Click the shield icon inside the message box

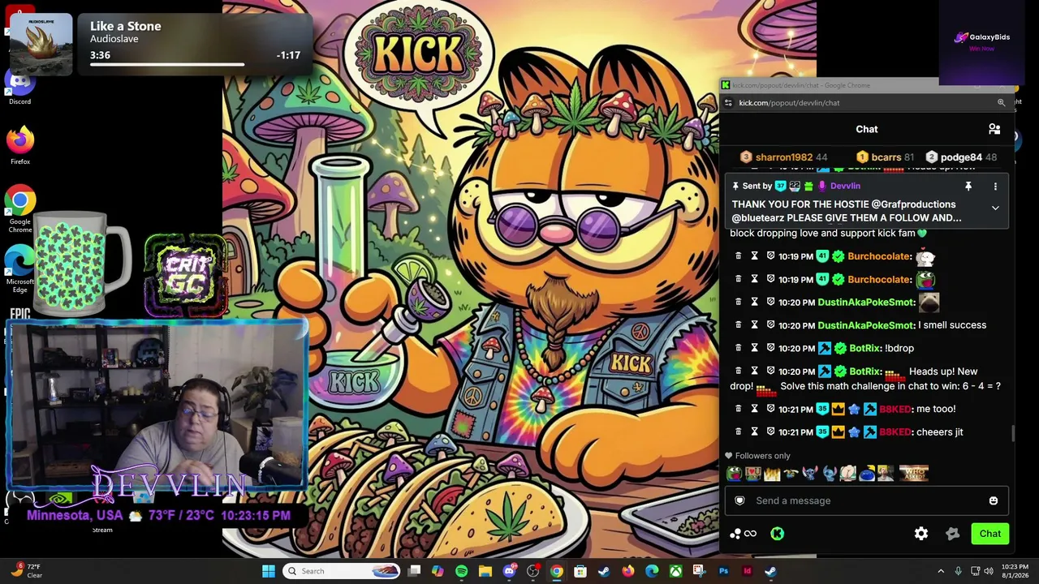(x=739, y=500)
